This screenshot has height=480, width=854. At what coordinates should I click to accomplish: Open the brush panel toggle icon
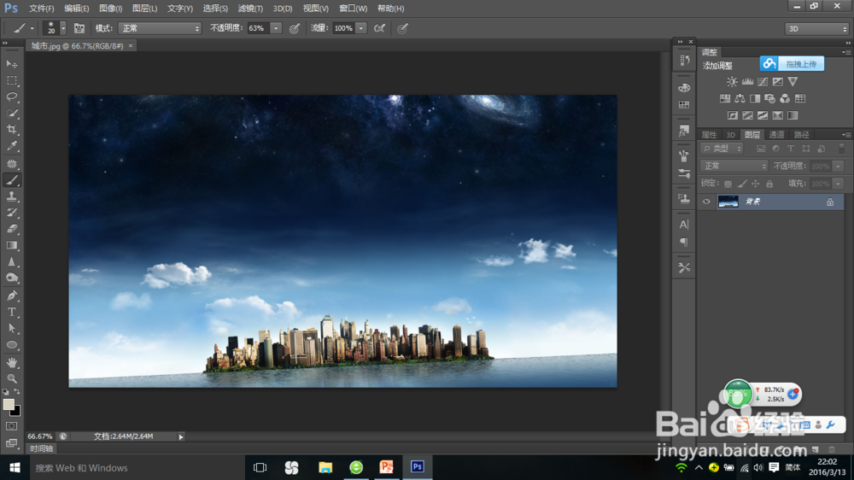79,28
